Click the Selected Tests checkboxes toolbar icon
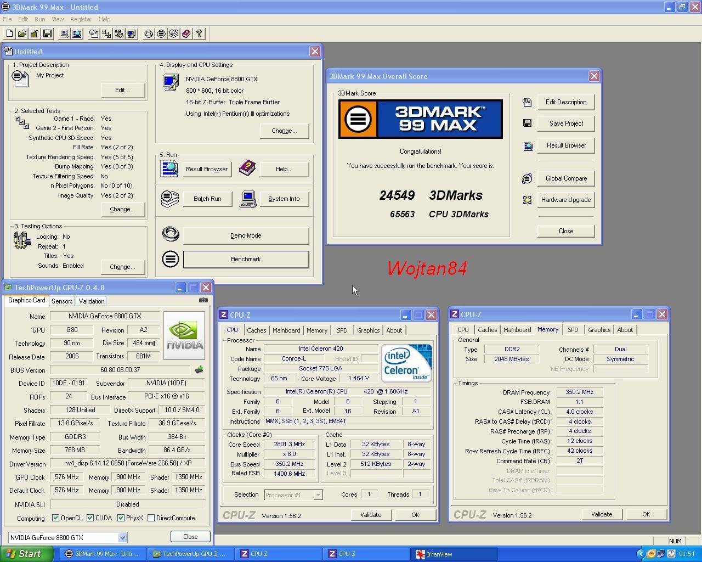The image size is (702, 562). [x=106, y=34]
